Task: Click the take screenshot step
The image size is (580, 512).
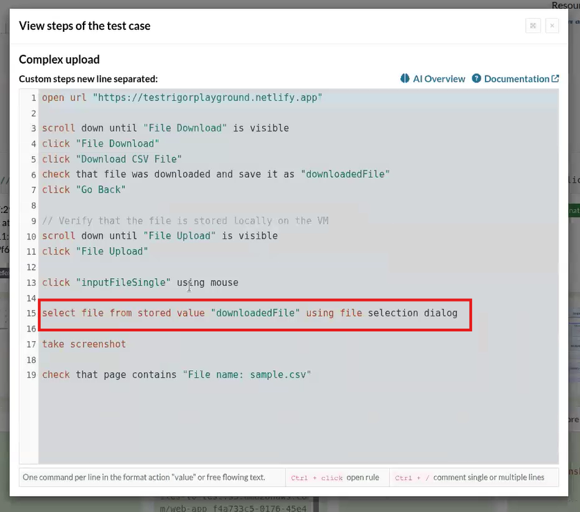Action: [84, 344]
